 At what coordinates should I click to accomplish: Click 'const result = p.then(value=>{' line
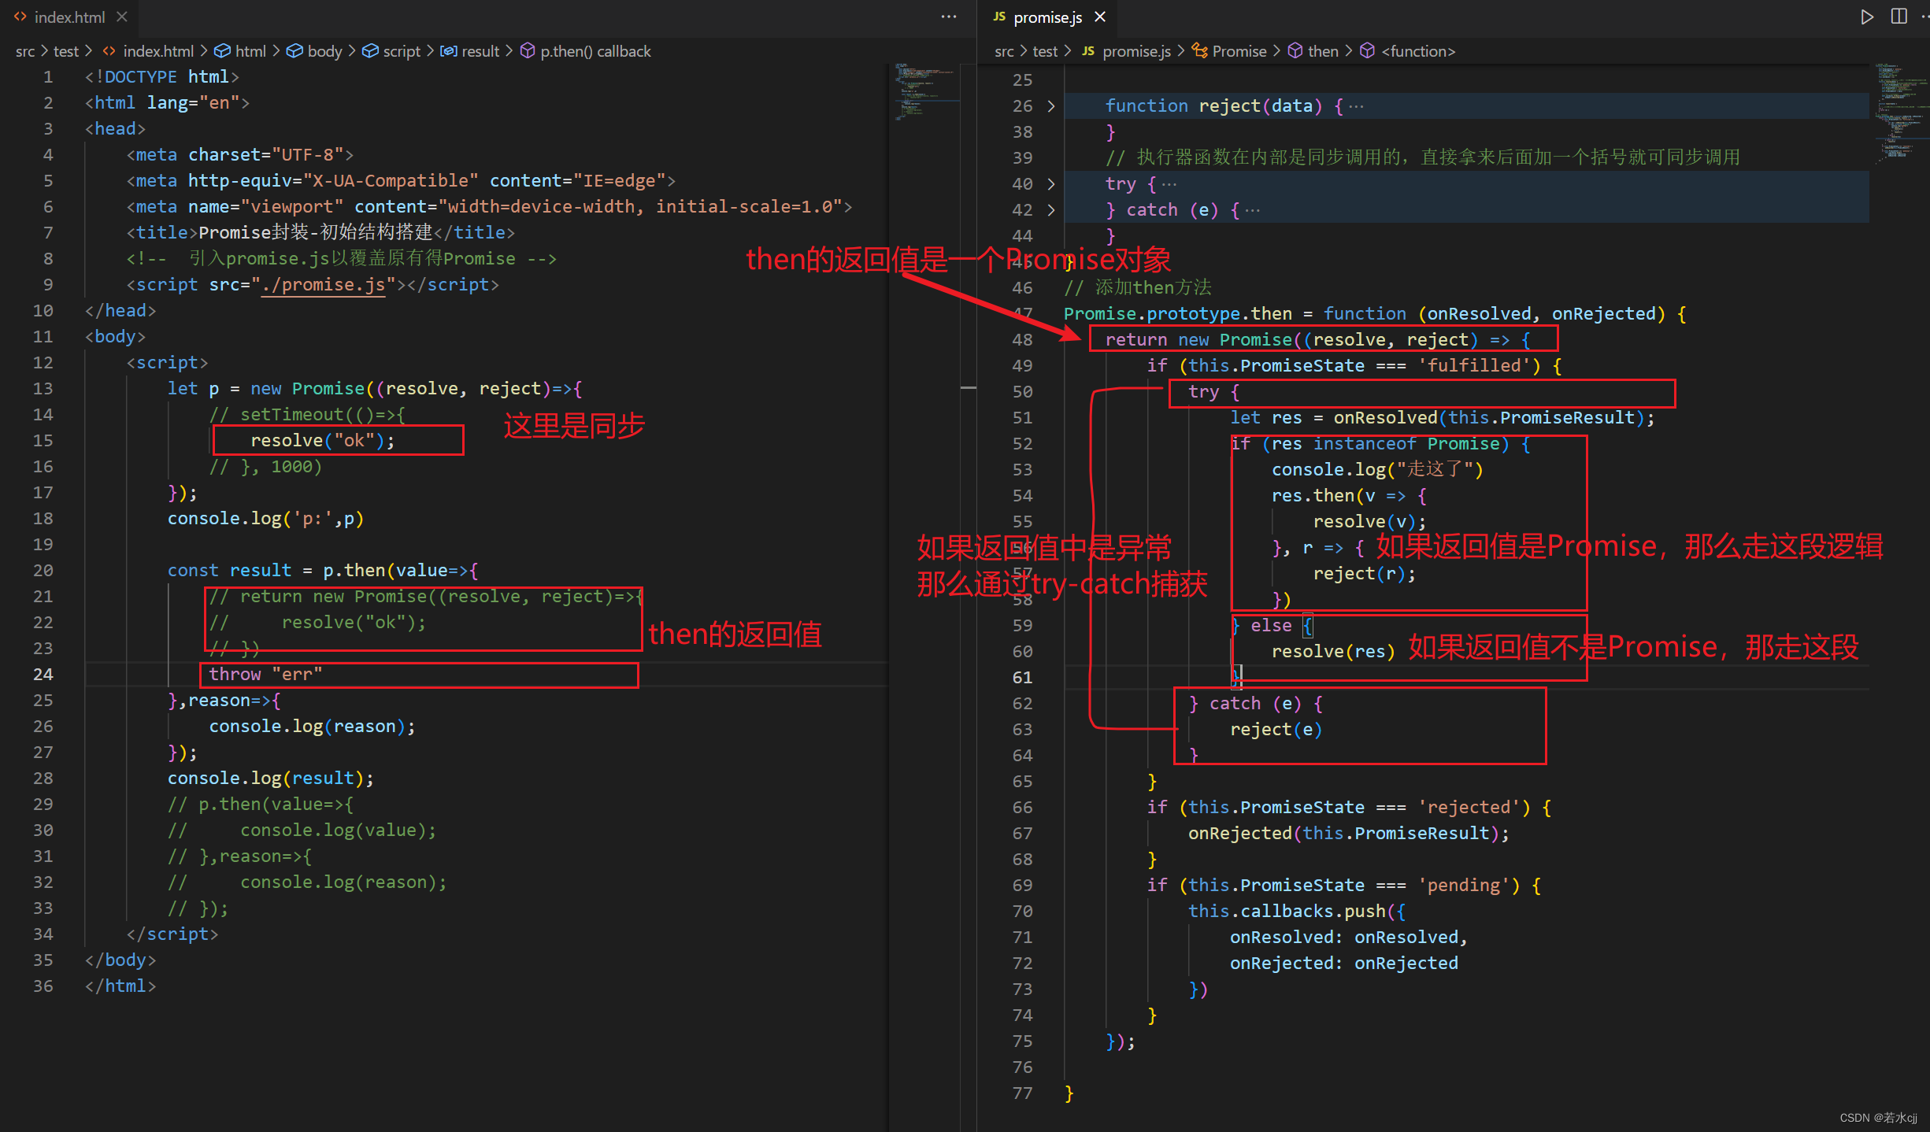323,570
